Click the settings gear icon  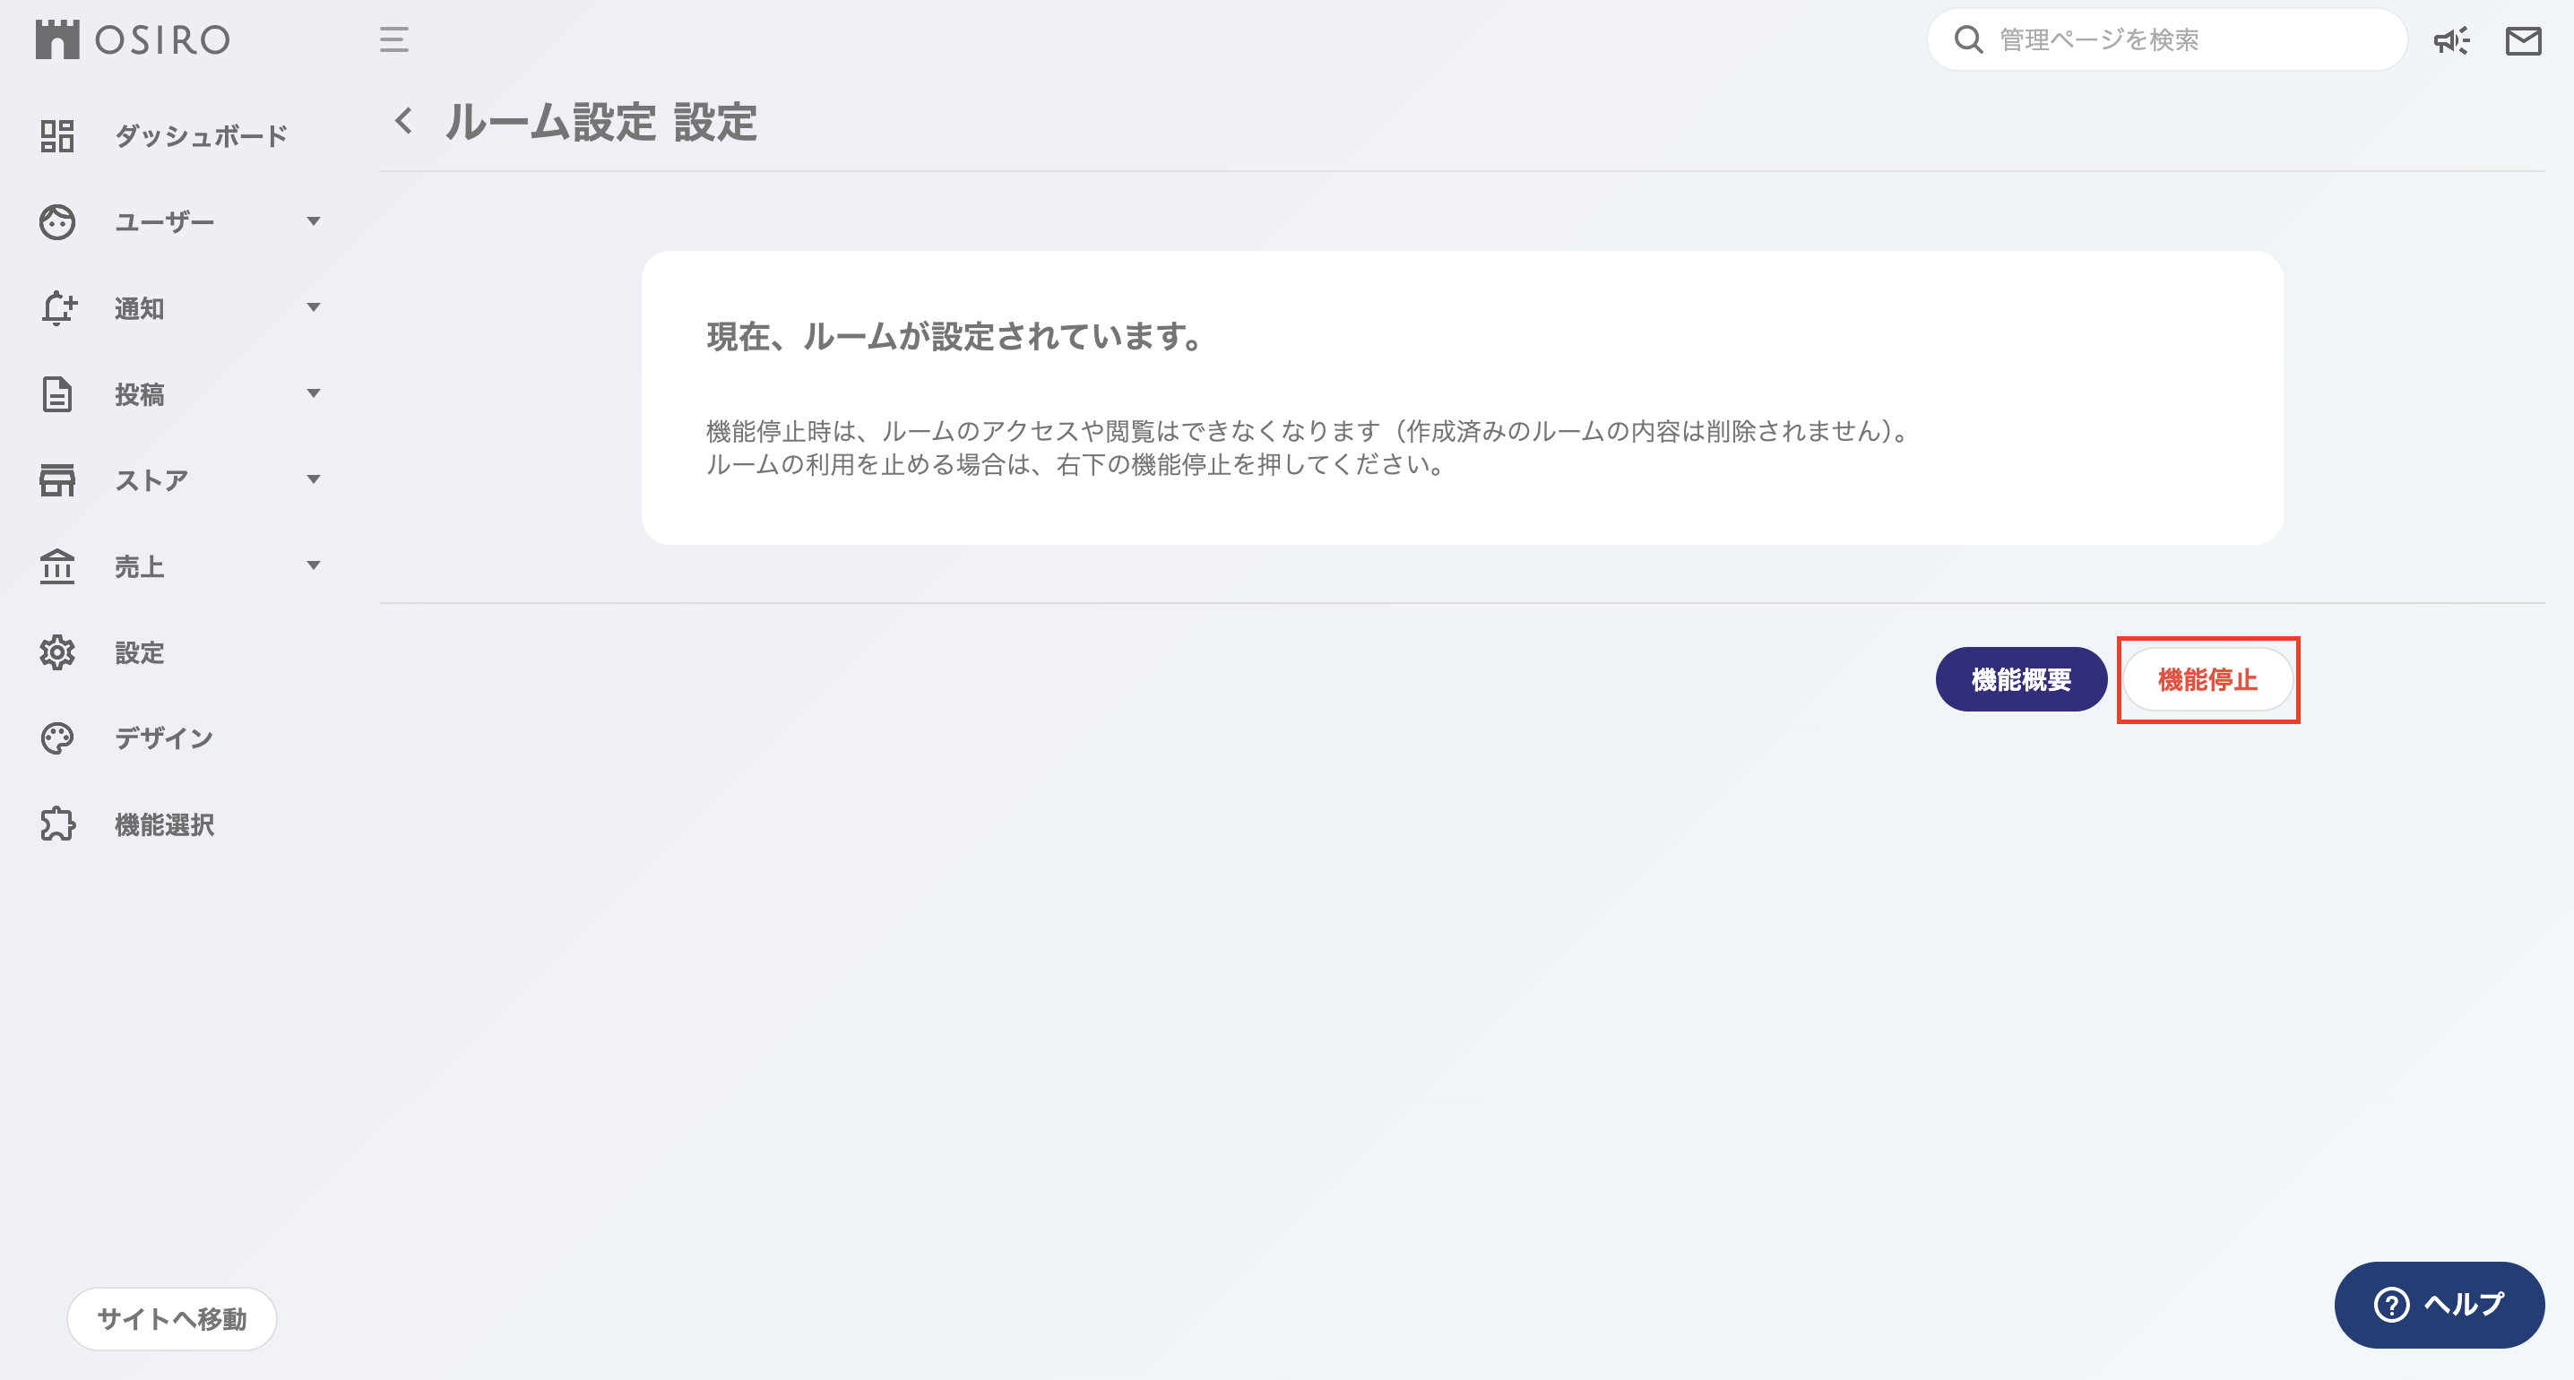click(x=57, y=651)
